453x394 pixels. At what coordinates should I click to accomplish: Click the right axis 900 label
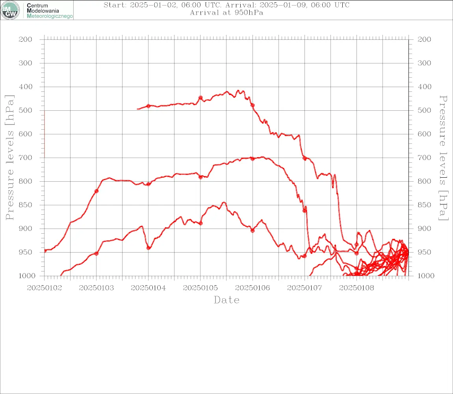click(x=424, y=229)
